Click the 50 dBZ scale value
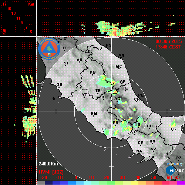The image size is (185, 185). (154, 178)
